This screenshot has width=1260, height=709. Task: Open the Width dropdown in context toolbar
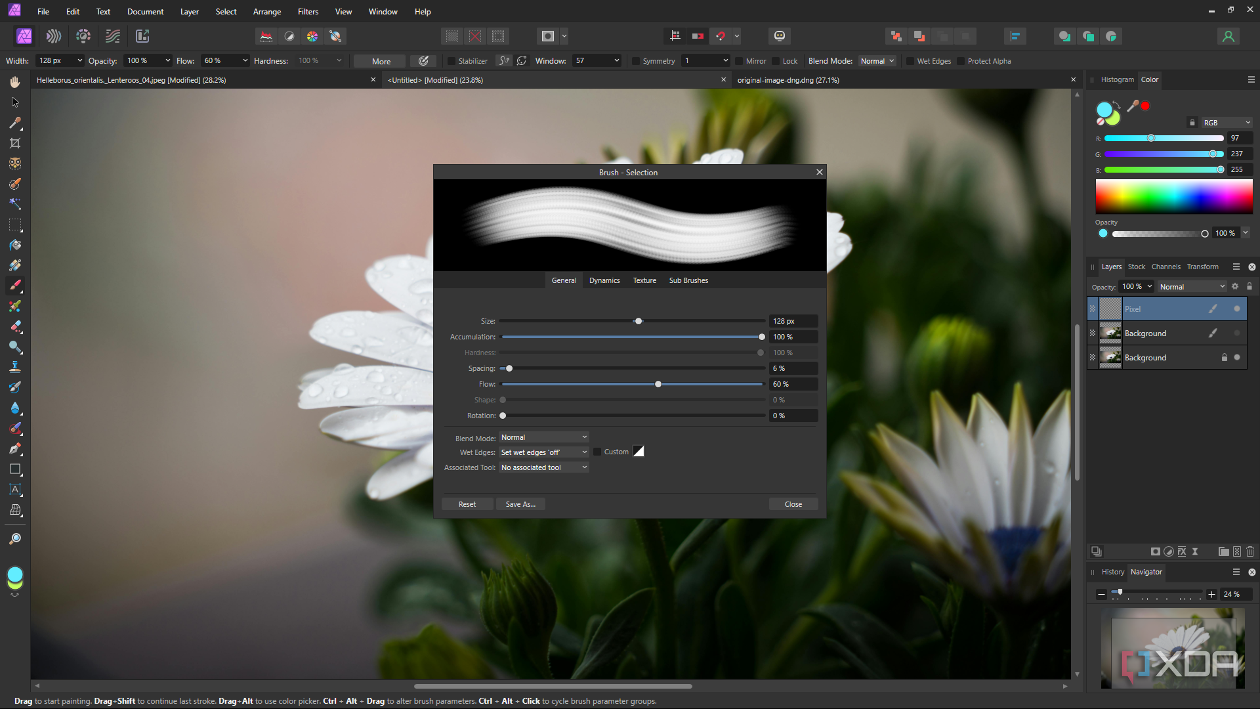79,60
